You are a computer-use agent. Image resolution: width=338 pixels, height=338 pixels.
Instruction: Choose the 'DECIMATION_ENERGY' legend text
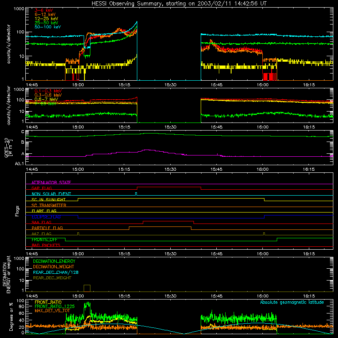tap(54, 261)
